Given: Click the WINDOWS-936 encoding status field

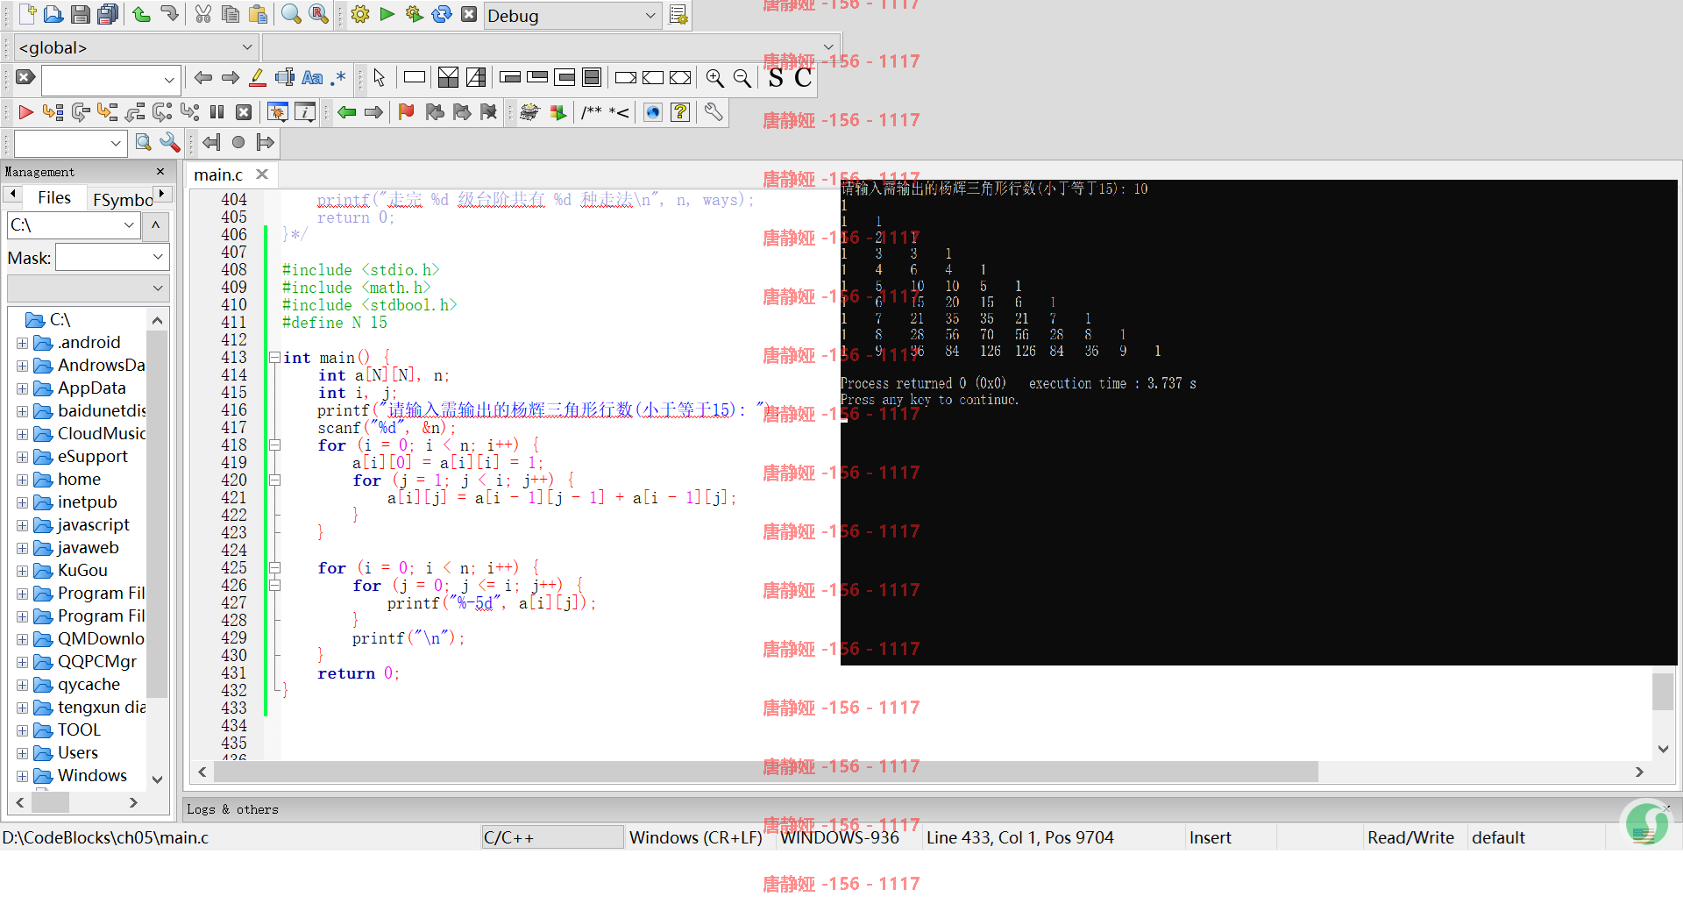Looking at the screenshot, I should (x=840, y=837).
